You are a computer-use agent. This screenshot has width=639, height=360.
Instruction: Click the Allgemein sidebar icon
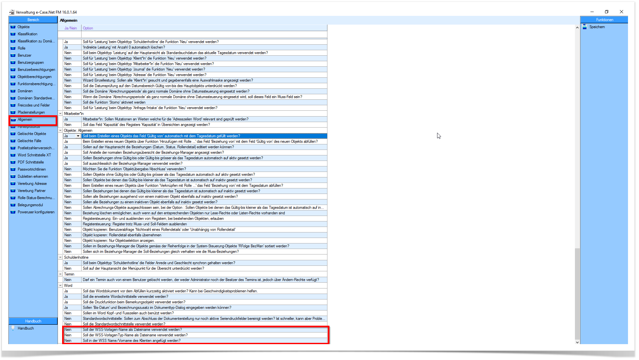tap(13, 119)
